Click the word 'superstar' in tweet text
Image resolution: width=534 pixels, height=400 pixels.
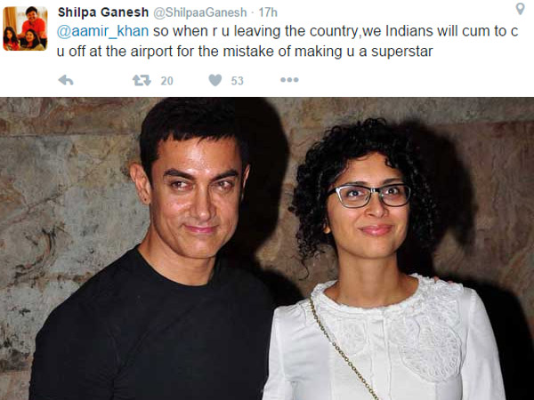(x=402, y=52)
